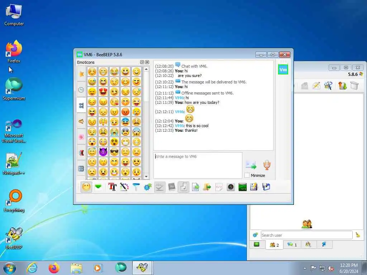Focus the 'Write a message to VM6' field

198,165
